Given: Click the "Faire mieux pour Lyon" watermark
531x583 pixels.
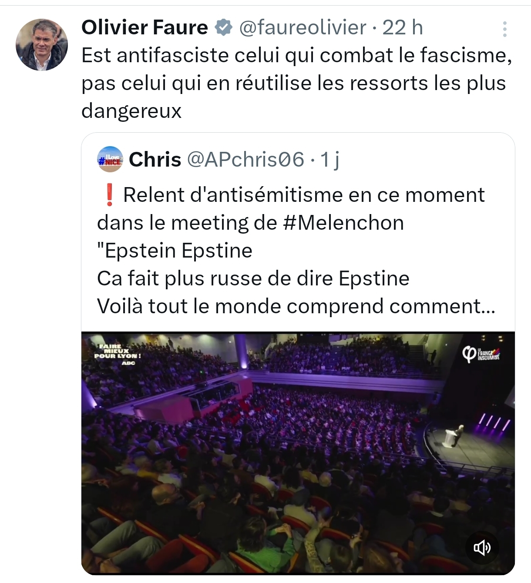Looking at the screenshot, I should [117, 353].
